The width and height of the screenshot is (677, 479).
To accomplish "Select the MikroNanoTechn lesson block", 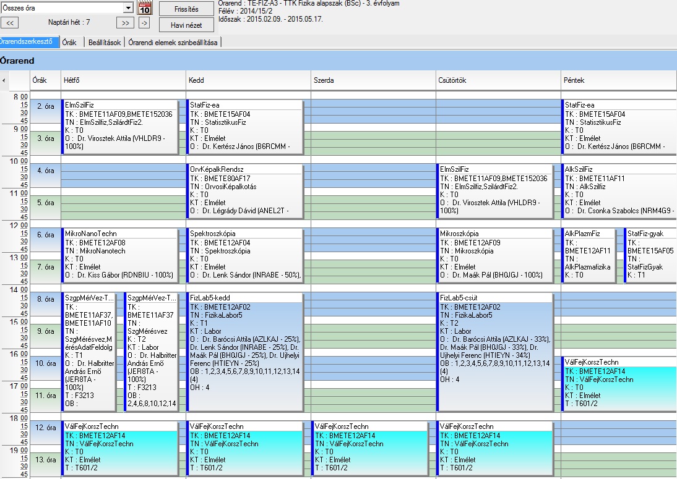I will pos(120,256).
